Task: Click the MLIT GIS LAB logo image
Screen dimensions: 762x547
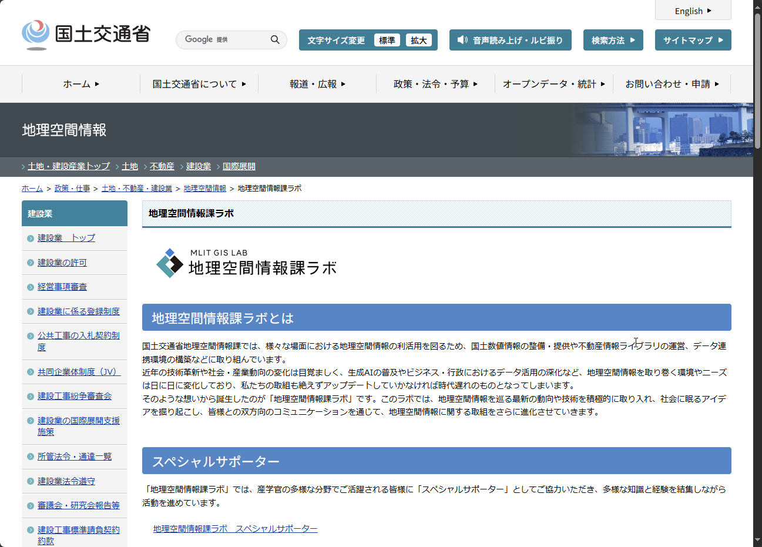Action: point(246,263)
